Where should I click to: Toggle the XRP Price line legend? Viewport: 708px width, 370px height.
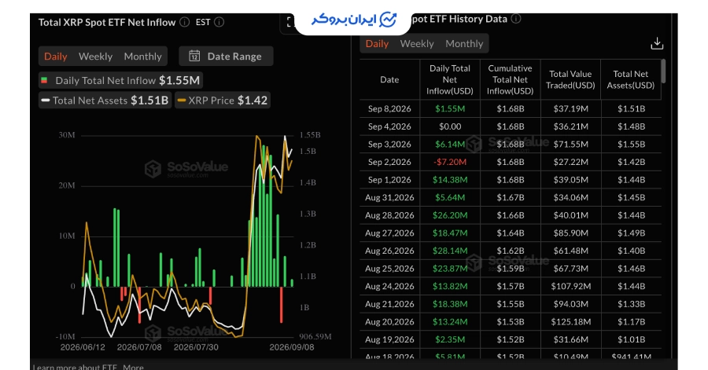pyautogui.click(x=223, y=100)
